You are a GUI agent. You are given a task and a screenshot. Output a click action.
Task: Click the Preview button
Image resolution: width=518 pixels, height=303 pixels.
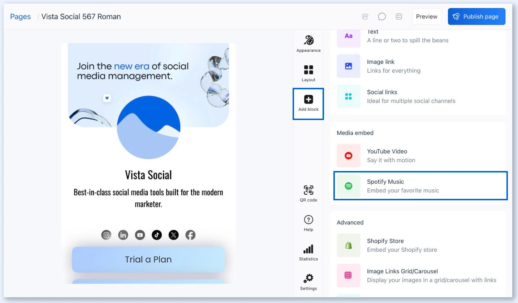[427, 17]
